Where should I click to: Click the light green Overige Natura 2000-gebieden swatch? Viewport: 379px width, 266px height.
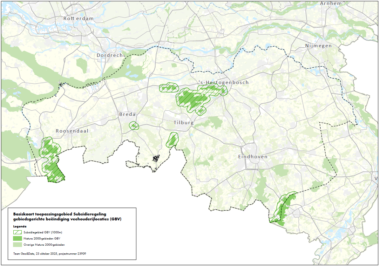coord(17,245)
